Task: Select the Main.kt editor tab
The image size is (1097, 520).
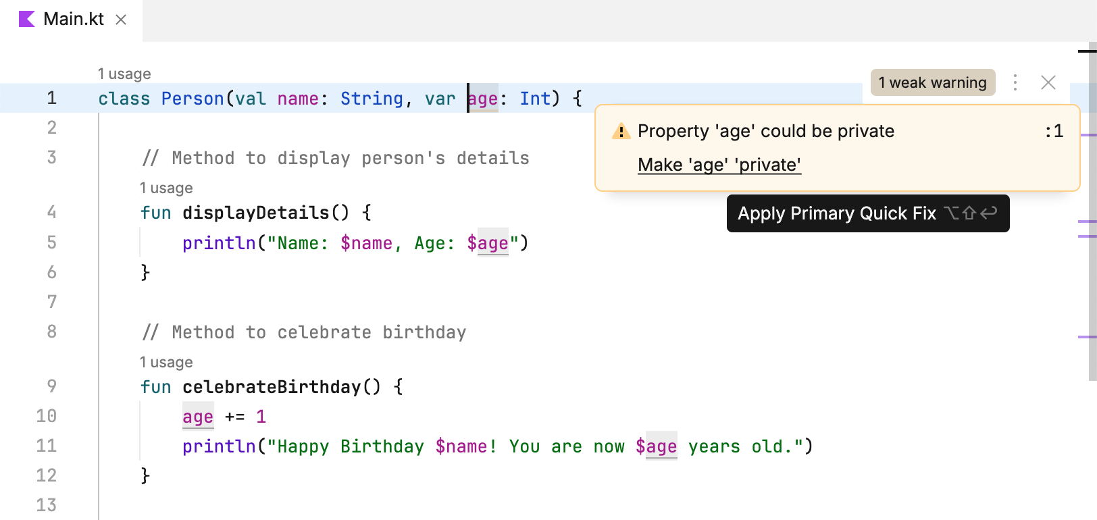Action: (72, 20)
